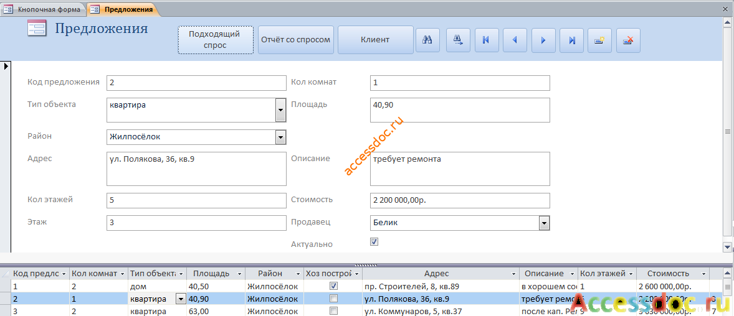
Task: Check Хоз постройки for ул. Коммунаров row
Action: pyautogui.click(x=334, y=311)
